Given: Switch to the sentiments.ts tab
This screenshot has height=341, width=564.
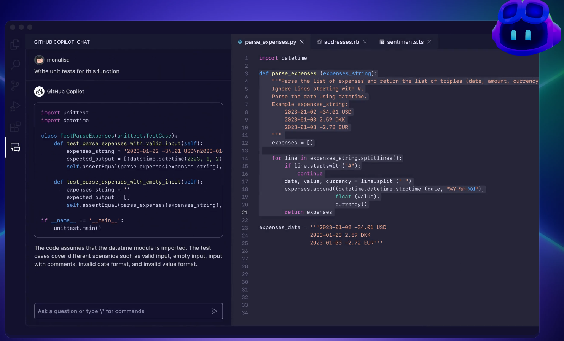Looking at the screenshot, I should click(x=405, y=42).
